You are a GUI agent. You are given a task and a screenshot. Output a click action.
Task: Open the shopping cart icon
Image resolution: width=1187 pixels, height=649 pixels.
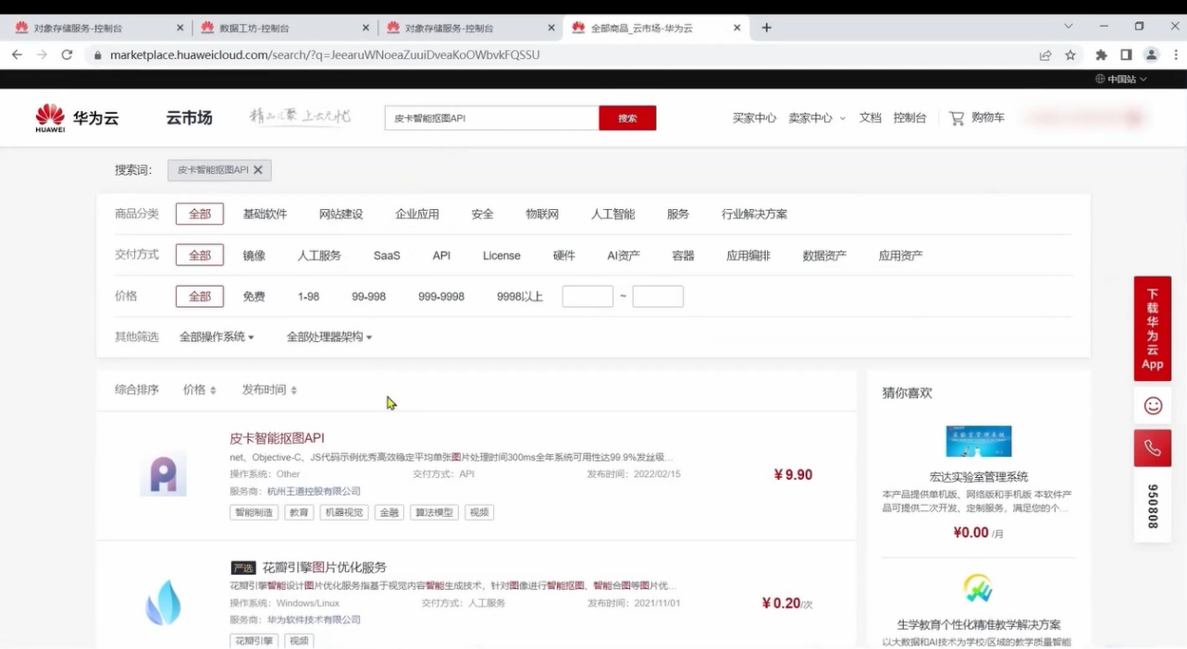[x=957, y=117]
